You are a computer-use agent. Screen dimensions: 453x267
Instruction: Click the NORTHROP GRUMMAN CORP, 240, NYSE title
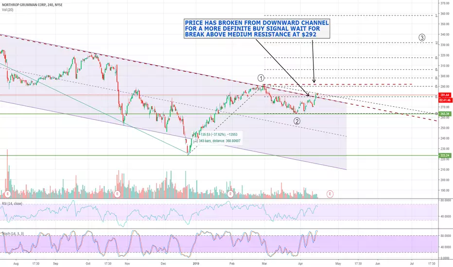[32, 5]
